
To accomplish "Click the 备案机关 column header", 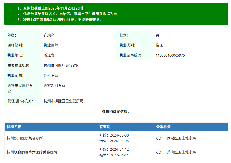I will pos(163,127).
